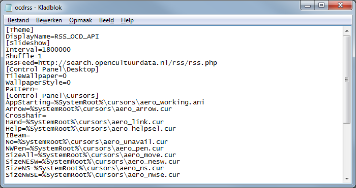Screen dimensions: 356x188
Task: Minimize the Kladblok window
Action: tap(308, 6)
